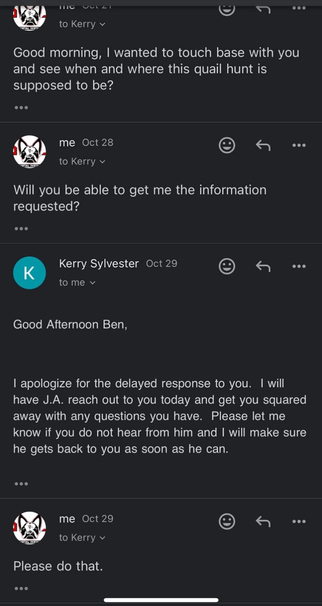This screenshot has height=606, width=322.
Task: Tap sender avatar on Oct 28 message
Action: (30, 151)
